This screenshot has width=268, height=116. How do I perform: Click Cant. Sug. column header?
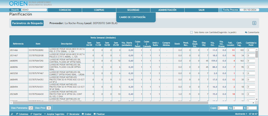click(239, 44)
